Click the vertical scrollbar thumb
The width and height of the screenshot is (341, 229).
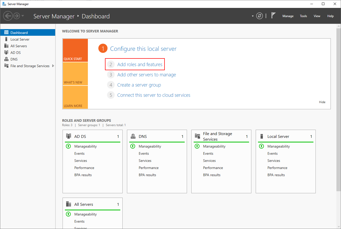(339, 110)
